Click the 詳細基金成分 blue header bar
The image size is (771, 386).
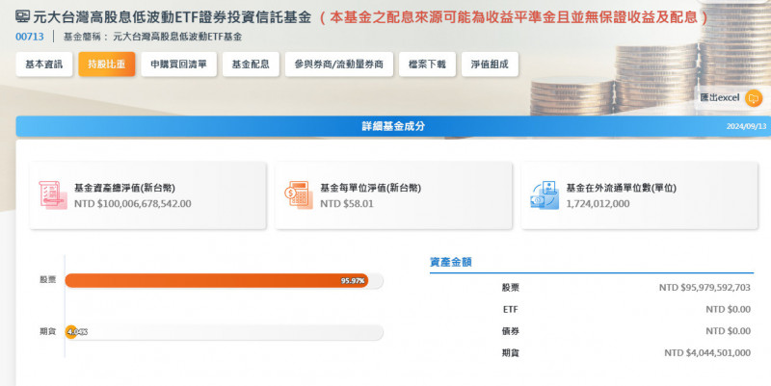[x=393, y=126]
